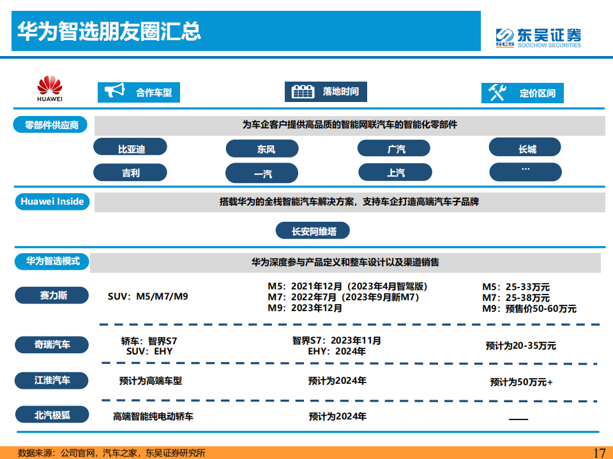Image resolution: width=613 pixels, height=459 pixels.
Task: Click the ellipsis pill under 长城
Action: coord(526,171)
